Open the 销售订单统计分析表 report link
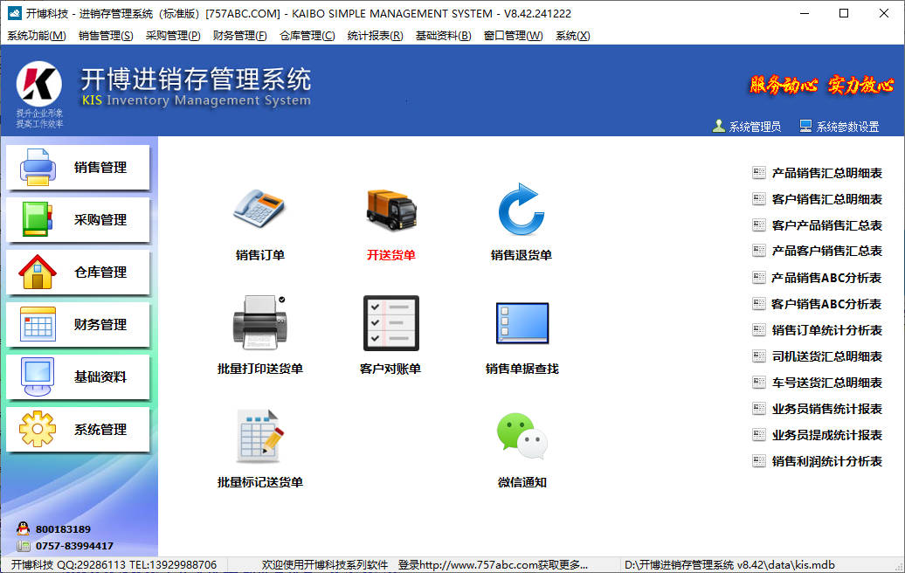905x573 pixels. 826,330
